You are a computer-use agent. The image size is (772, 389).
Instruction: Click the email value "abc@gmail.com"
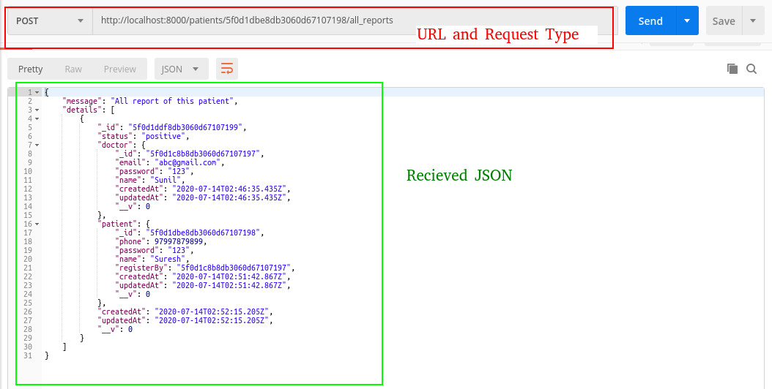click(188, 162)
